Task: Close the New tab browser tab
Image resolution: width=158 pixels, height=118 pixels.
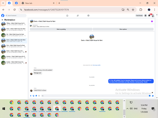Action: (x=54, y=3)
